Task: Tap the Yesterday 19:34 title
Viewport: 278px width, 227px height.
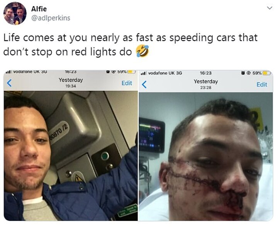Action: pyautogui.click(x=71, y=82)
